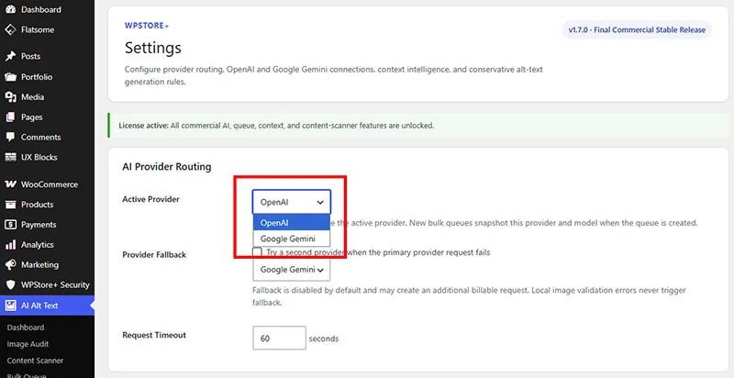Click the AI Alt Text menu icon
This screenshot has width=734, height=378.
10,306
